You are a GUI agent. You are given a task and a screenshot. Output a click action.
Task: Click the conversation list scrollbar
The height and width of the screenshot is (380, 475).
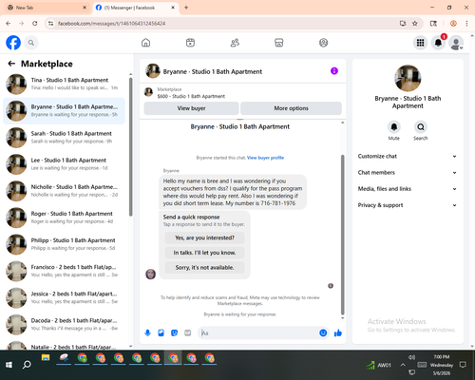[x=130, y=147]
